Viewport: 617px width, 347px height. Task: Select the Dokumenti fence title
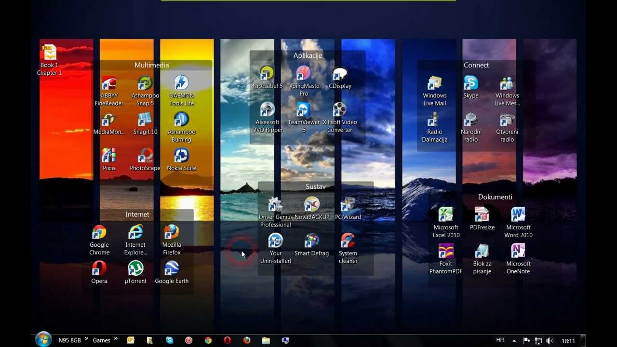495,197
